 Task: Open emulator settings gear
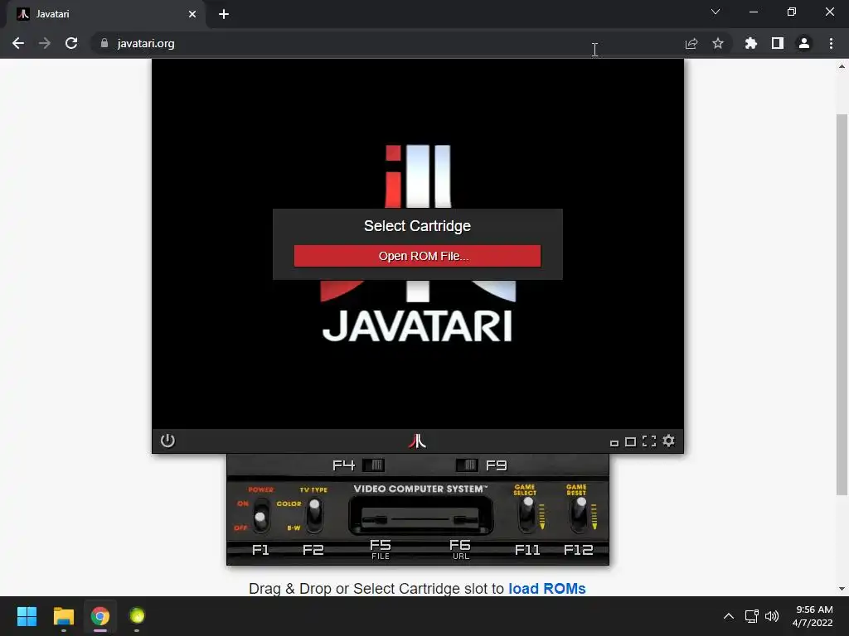669,441
